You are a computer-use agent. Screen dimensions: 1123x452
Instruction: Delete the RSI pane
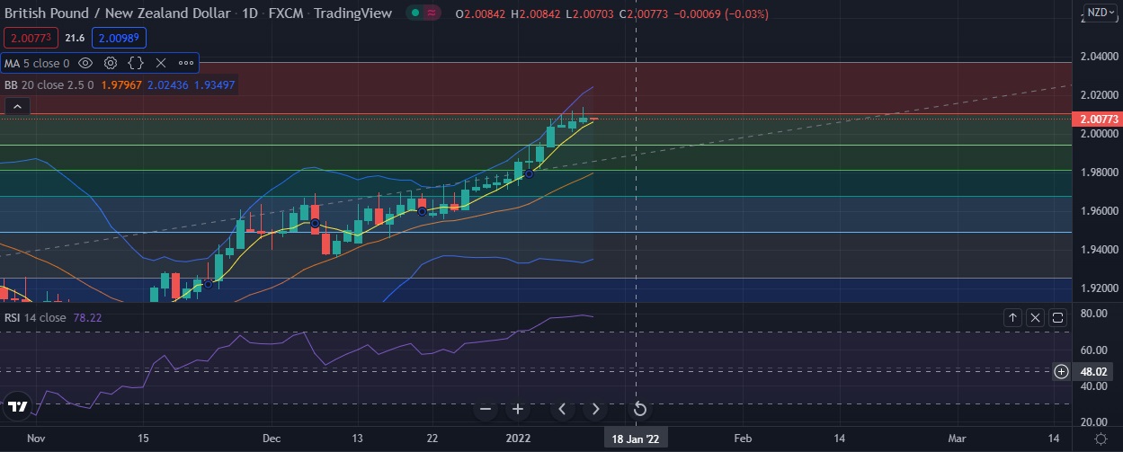point(1036,317)
